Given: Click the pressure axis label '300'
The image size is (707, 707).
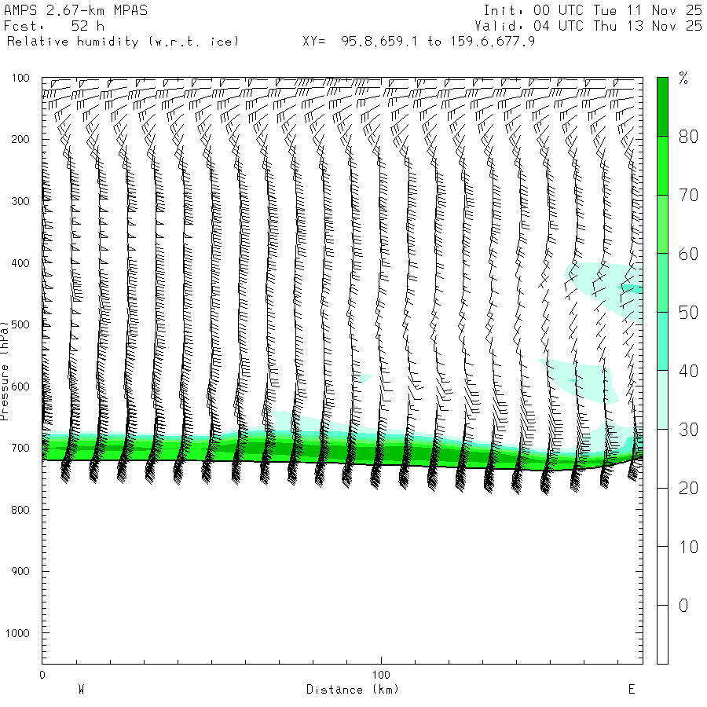Looking at the screenshot, I should click(x=20, y=201).
